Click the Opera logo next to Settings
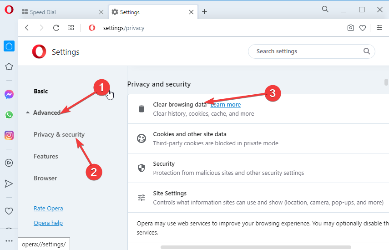Viewport: 389px width, 250px height. pos(39,51)
